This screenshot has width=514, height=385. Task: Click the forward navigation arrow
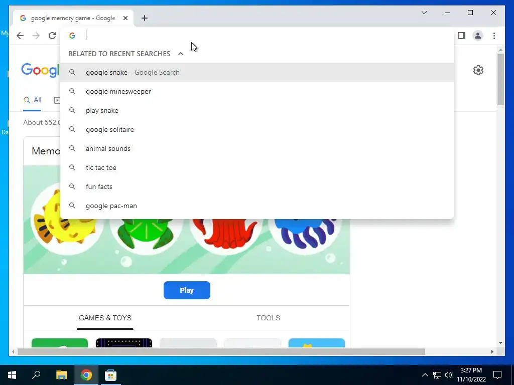36,36
